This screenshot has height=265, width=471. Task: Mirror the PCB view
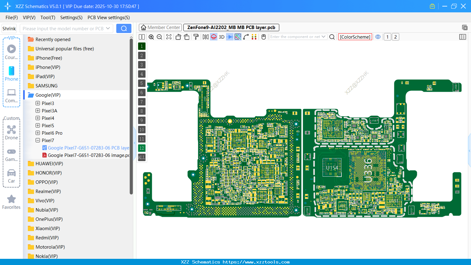tap(205, 37)
